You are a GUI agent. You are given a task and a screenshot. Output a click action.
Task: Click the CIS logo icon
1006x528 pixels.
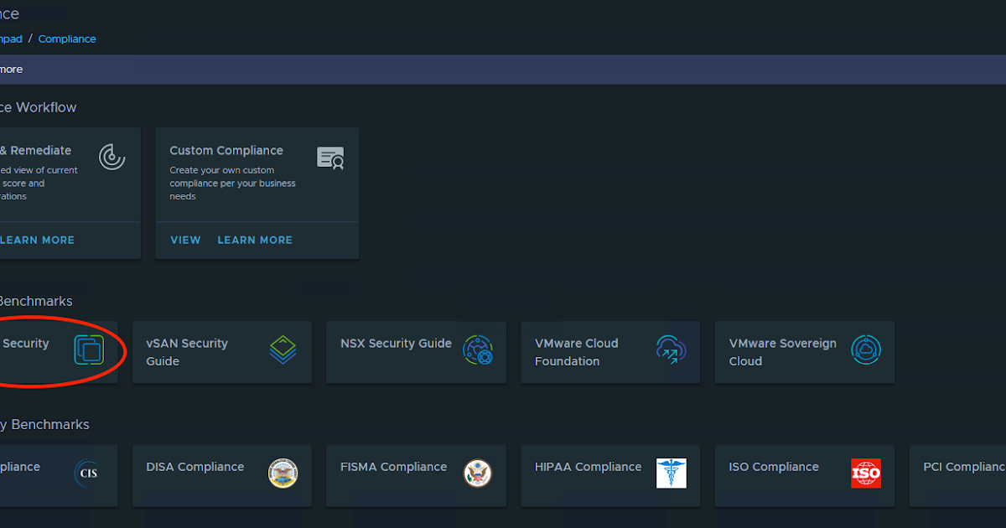88,474
